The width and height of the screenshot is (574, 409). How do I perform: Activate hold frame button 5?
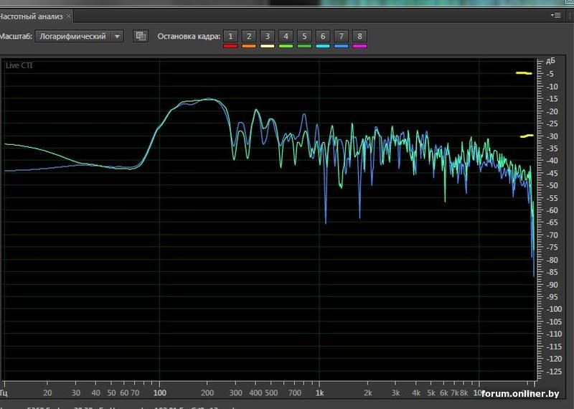click(x=304, y=36)
